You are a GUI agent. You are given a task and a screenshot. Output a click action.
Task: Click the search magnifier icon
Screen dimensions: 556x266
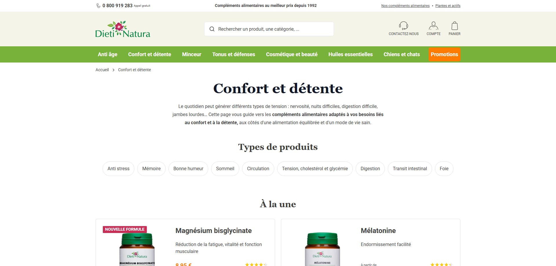click(212, 29)
